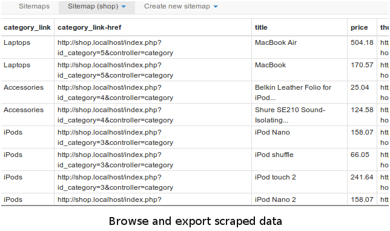This screenshot has width=390, height=231.
Task: Click the price value 66.05
Action: [x=360, y=155]
